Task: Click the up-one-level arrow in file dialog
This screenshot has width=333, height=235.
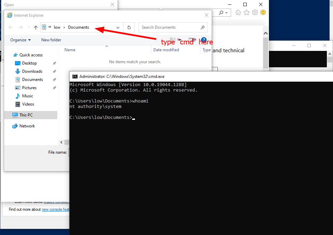Action: point(35,28)
